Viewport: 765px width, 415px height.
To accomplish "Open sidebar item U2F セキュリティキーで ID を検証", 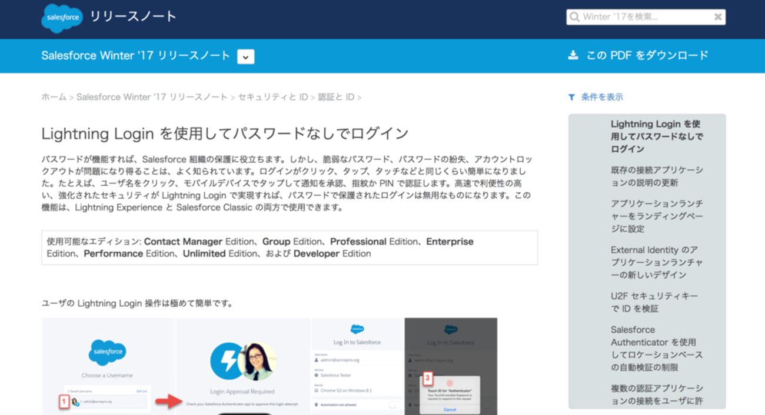I will [654, 302].
